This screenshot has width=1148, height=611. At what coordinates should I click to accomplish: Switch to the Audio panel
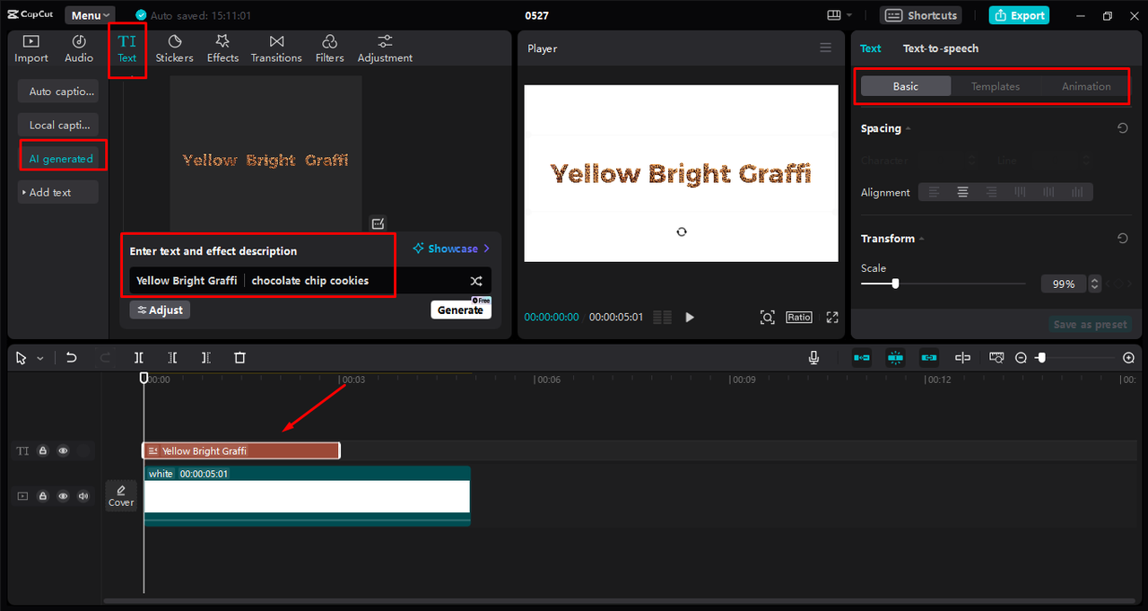coord(79,49)
